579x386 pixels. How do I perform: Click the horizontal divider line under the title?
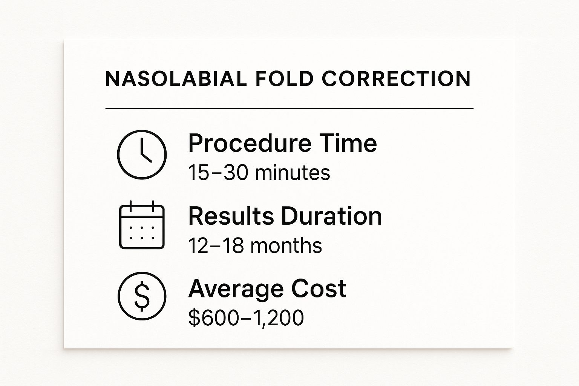pos(289,109)
